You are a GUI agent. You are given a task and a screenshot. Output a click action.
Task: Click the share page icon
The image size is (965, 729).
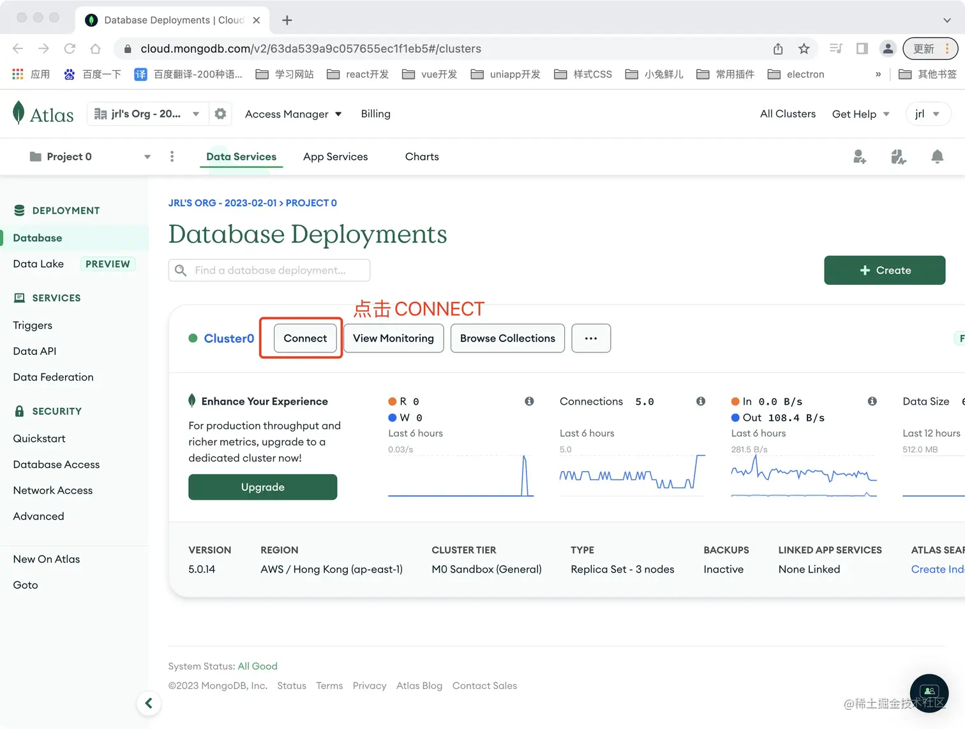click(x=778, y=49)
